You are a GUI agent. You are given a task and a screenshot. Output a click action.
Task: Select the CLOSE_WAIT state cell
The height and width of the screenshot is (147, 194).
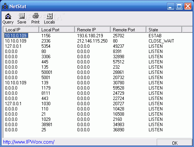click(x=161, y=41)
